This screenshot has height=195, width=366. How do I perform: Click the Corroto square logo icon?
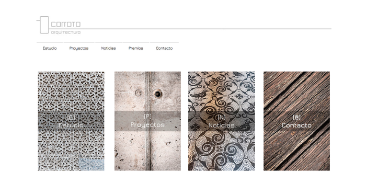click(x=44, y=25)
